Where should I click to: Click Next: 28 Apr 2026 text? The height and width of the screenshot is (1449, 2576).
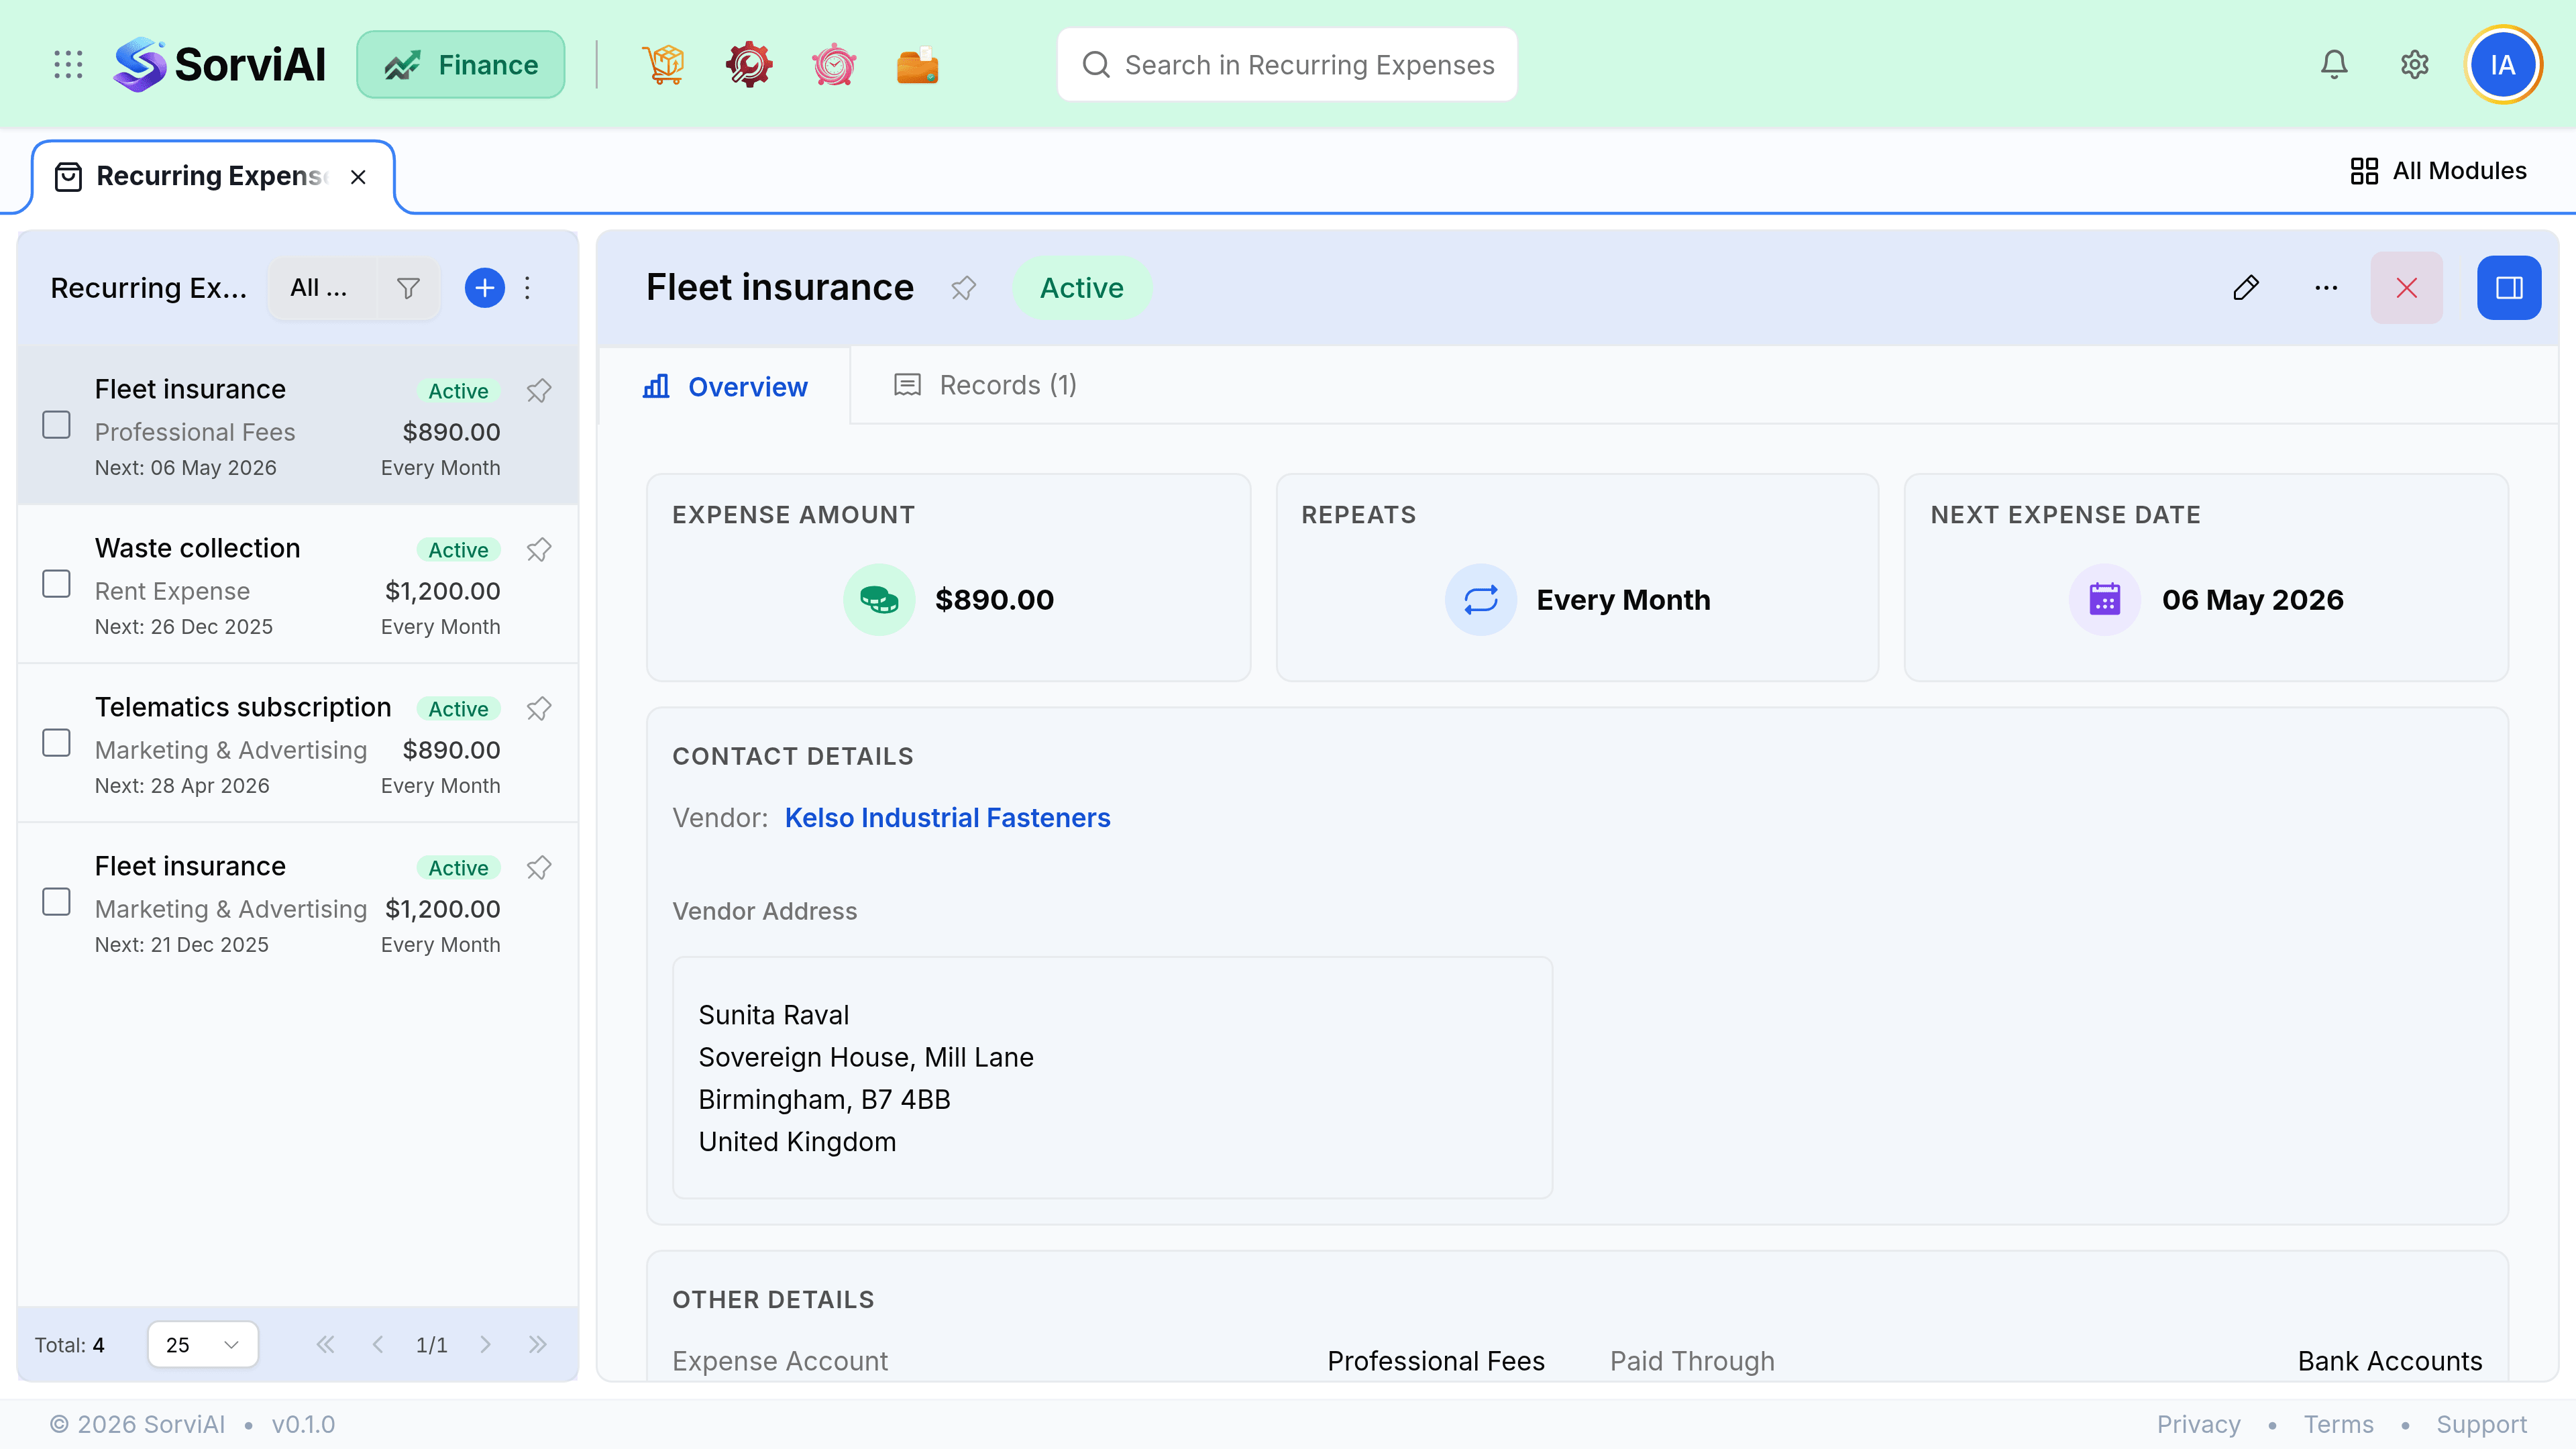[x=182, y=786]
